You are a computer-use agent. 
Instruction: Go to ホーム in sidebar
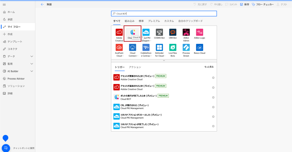tap(18, 12)
